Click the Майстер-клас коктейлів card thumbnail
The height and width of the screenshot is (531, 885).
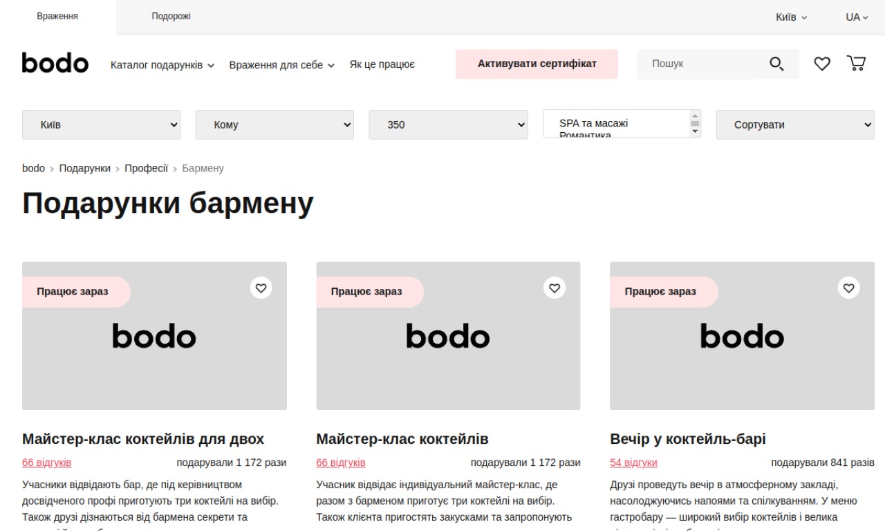pos(448,336)
